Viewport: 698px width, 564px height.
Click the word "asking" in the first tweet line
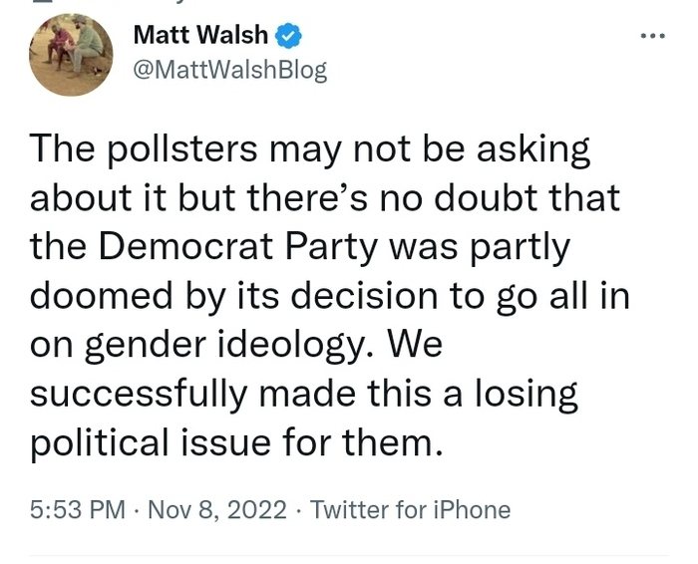(532, 149)
